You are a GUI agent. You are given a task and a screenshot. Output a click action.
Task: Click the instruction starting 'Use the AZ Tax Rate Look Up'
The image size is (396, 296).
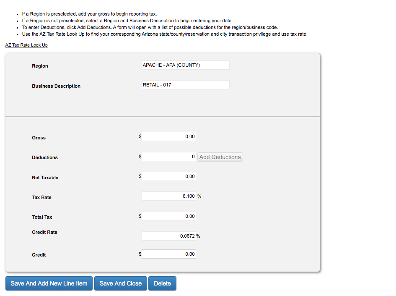click(165, 34)
